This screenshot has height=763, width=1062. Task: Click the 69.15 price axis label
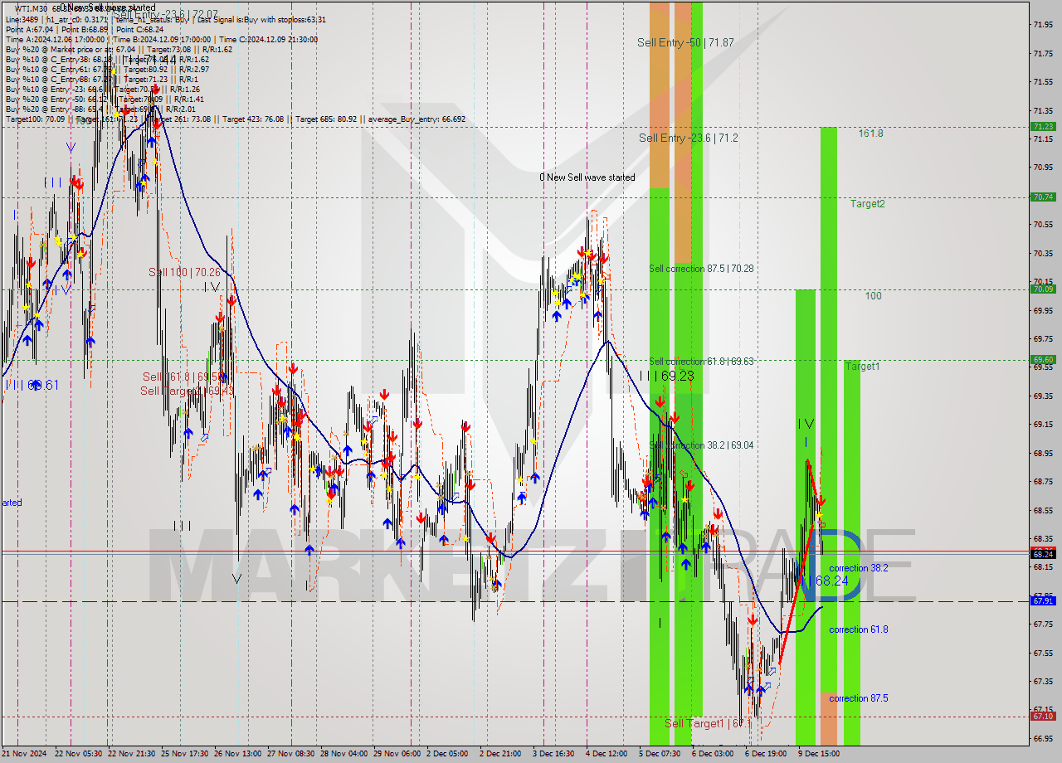click(x=1043, y=424)
